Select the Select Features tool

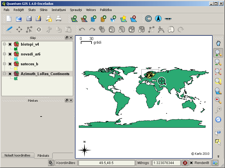click(x=218, y=142)
